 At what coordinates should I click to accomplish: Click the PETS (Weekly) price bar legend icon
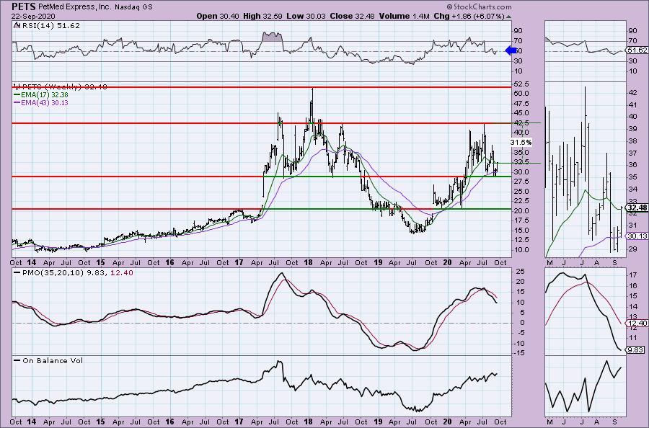click(x=17, y=87)
